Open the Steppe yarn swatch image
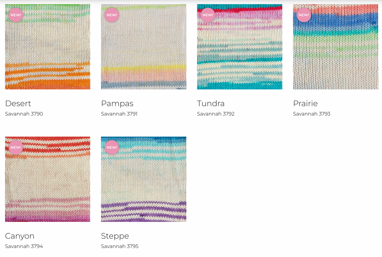The width and height of the screenshot is (382, 257). click(x=144, y=179)
